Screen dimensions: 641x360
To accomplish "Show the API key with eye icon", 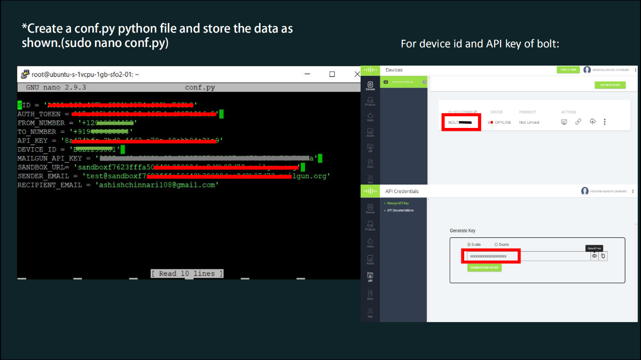I will [x=594, y=256].
